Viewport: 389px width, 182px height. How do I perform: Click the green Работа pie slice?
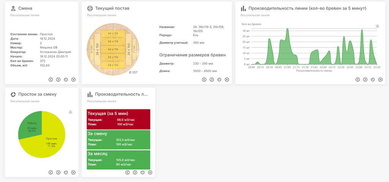point(31,126)
